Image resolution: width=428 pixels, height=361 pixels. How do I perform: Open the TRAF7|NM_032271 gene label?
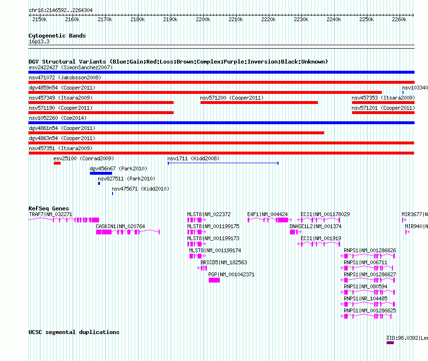click(x=50, y=214)
